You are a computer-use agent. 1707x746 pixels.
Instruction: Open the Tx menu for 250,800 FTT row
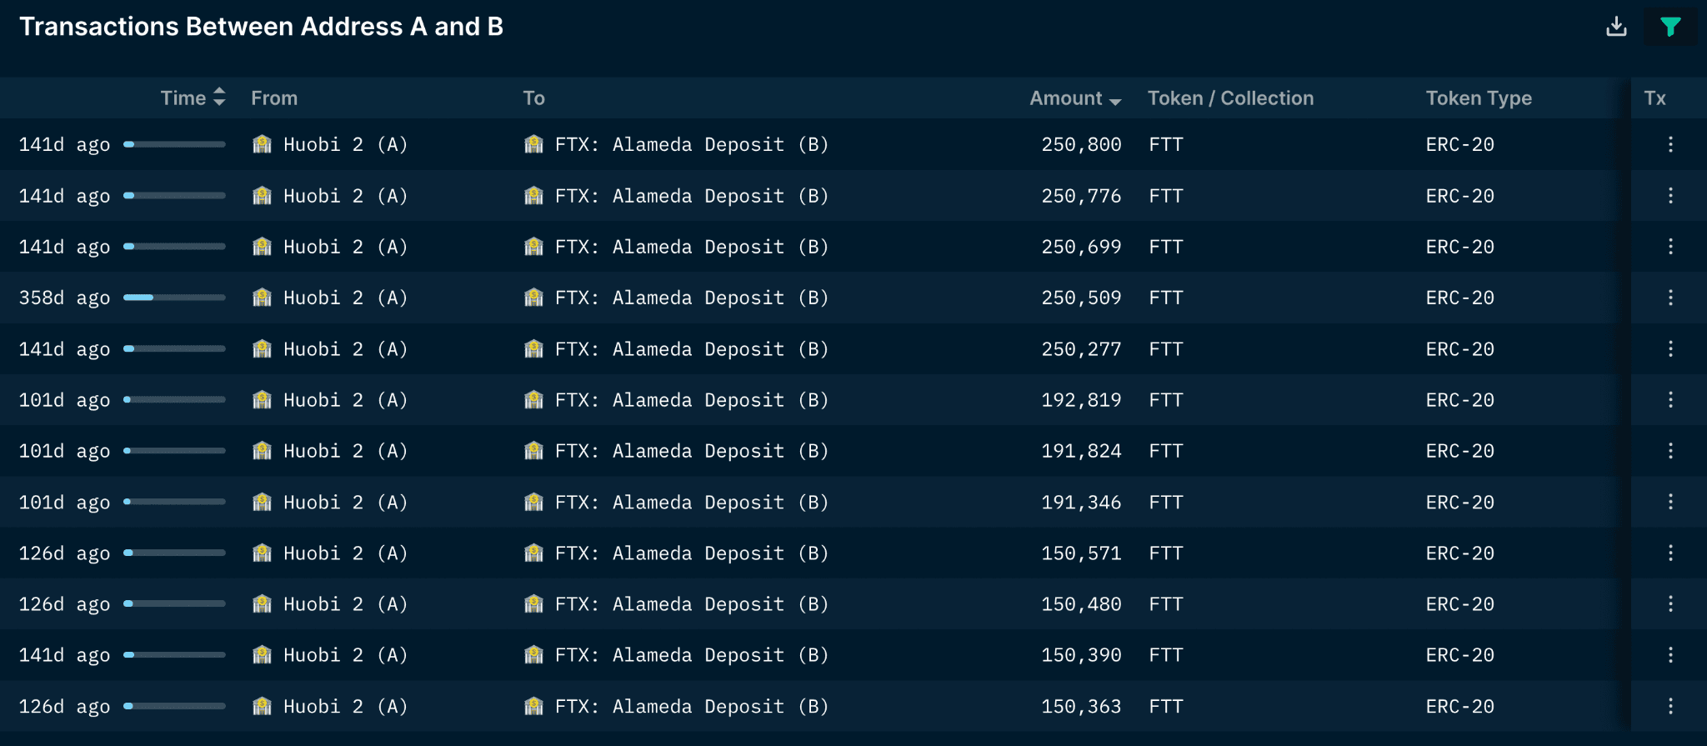point(1670,144)
